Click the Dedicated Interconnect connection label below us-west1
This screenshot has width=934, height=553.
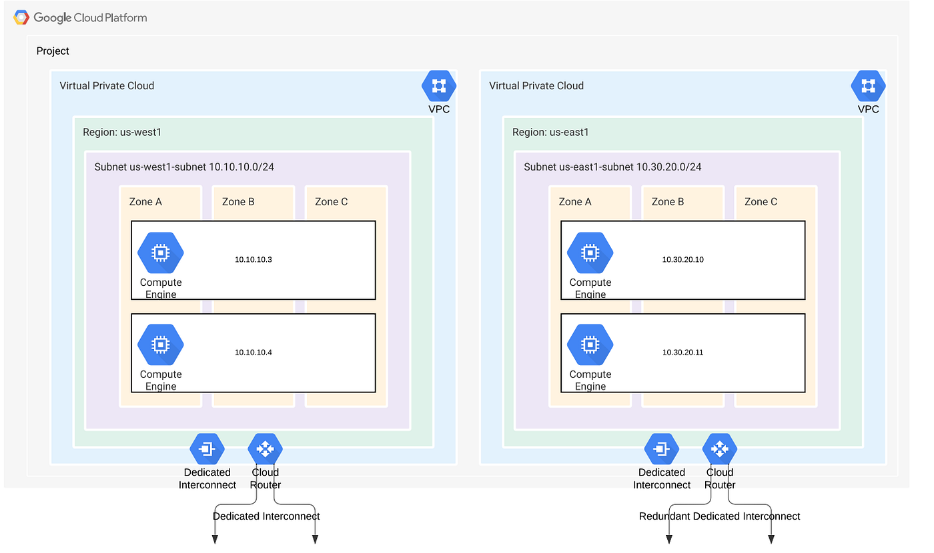tap(266, 516)
